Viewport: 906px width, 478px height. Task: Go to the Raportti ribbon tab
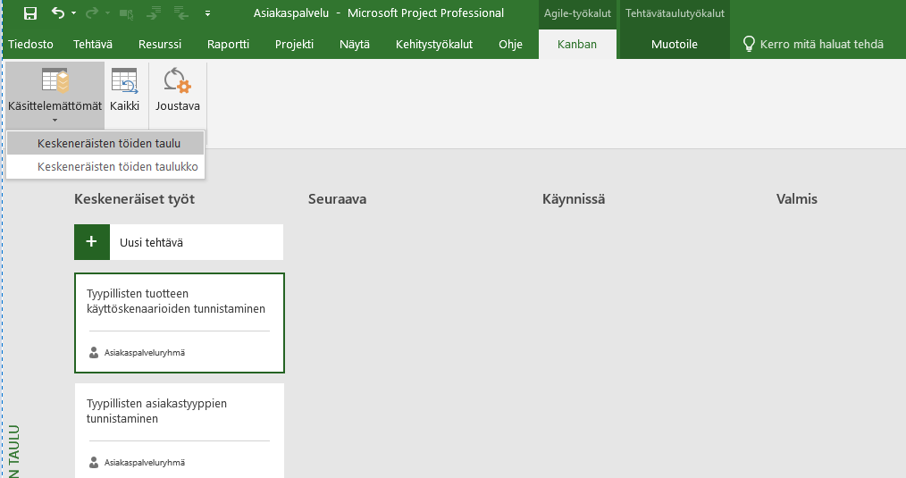(228, 45)
